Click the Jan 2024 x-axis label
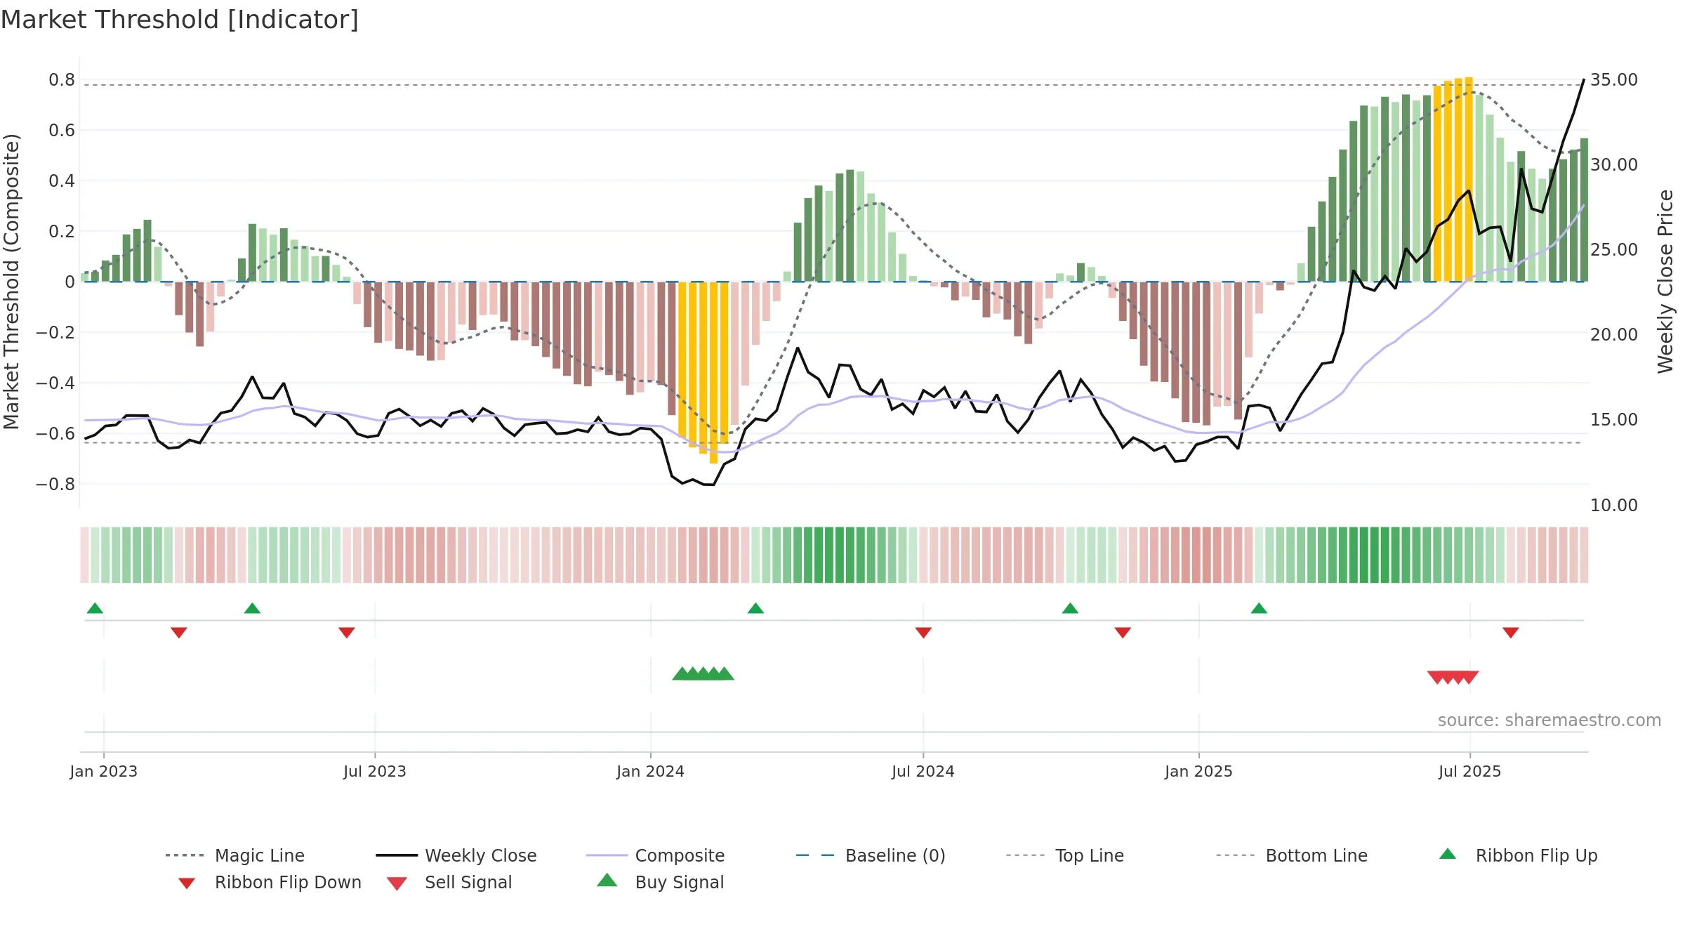 click(651, 771)
